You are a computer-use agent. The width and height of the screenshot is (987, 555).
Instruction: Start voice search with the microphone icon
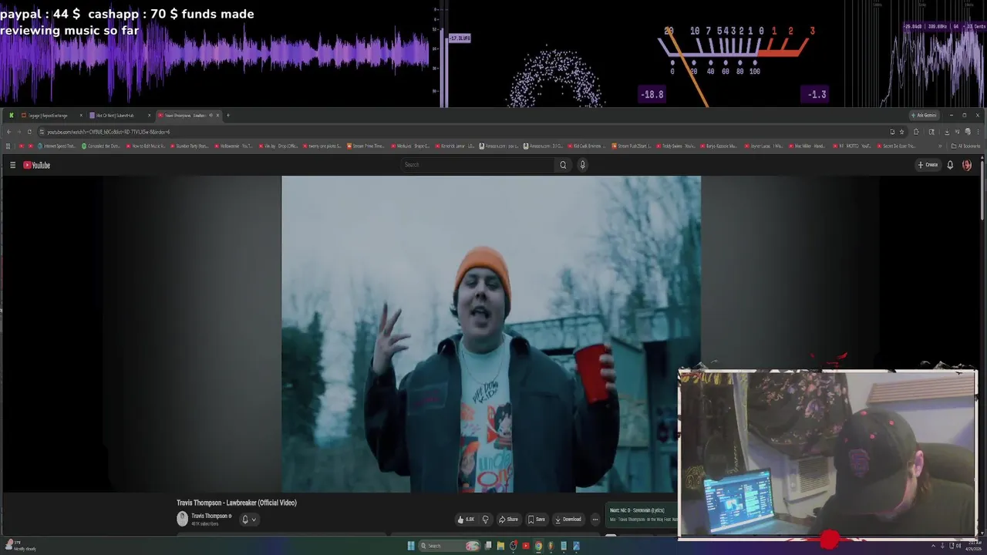582,164
